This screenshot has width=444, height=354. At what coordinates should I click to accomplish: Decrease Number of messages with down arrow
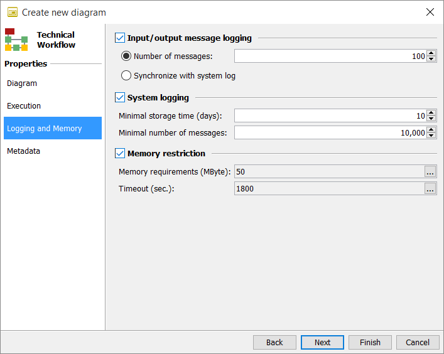pyautogui.click(x=431, y=60)
